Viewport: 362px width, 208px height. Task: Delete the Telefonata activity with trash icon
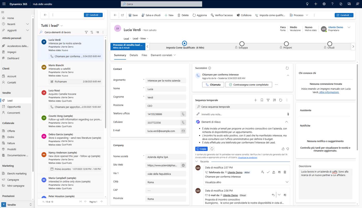(x=285, y=172)
